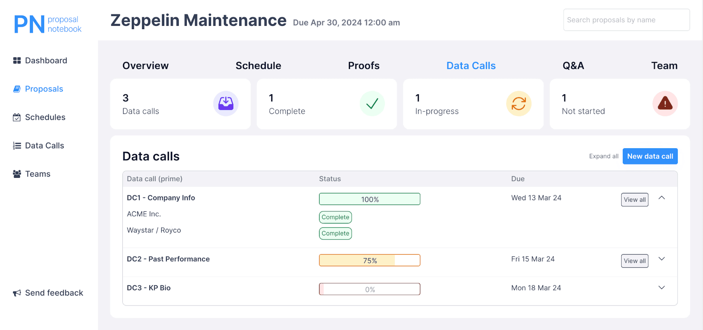Collapse the DC1 - Company Info row
703x330 pixels.
(x=662, y=198)
